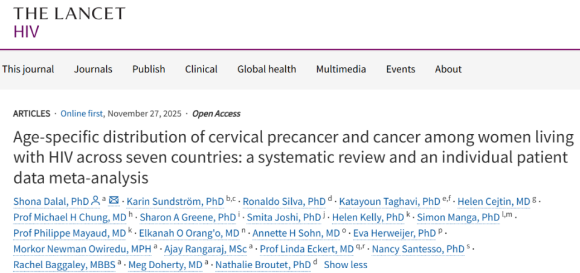Click the author profile icon beside Shona Dalal
This screenshot has height=273, width=580.
(x=95, y=201)
